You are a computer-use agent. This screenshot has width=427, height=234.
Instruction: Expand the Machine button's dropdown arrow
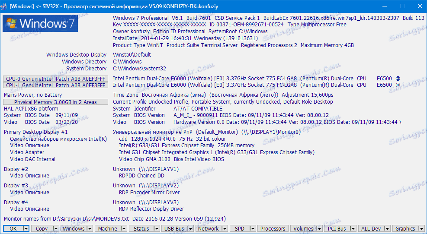pyautogui.click(x=123, y=228)
